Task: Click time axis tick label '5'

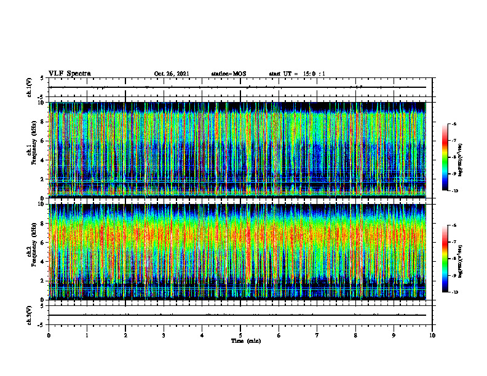Action: (x=240, y=335)
